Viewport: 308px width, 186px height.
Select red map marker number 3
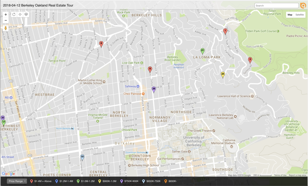click(x=250, y=60)
